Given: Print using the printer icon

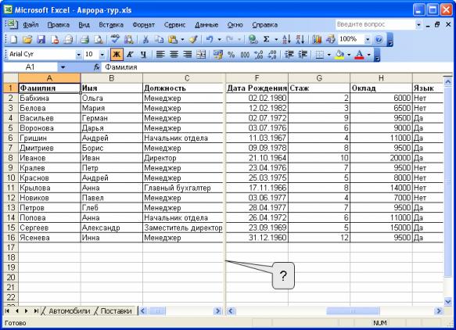Looking at the screenshot, I should (84, 39).
